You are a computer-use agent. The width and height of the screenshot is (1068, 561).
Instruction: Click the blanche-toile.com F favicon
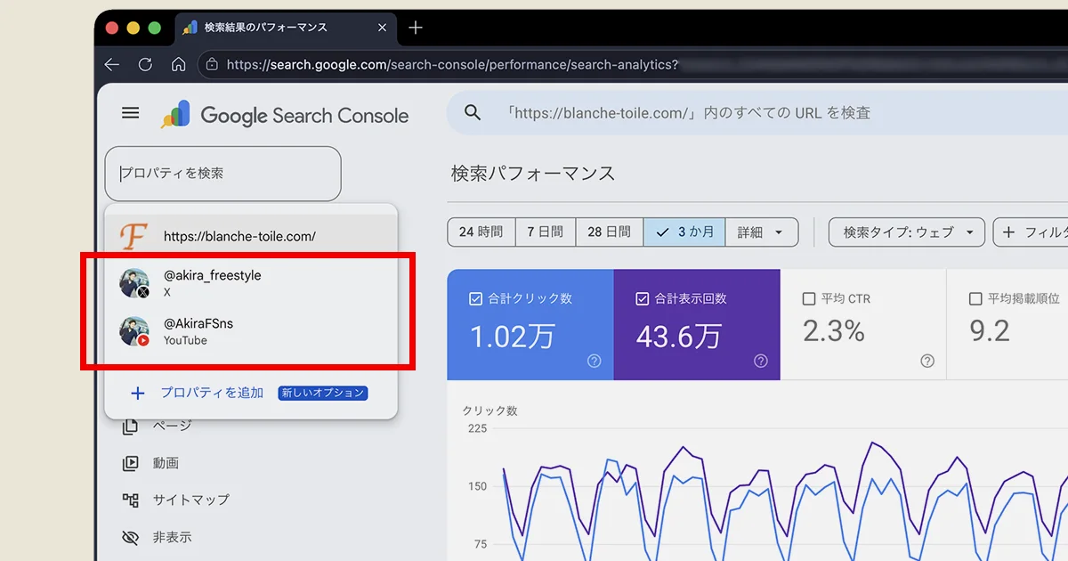[133, 236]
